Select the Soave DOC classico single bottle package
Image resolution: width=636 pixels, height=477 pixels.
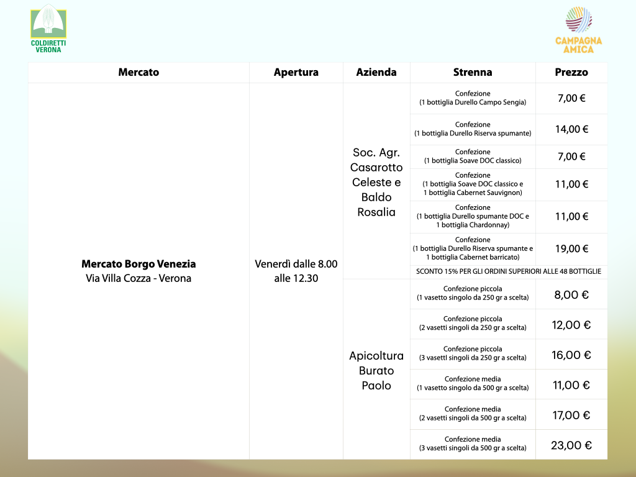(x=473, y=157)
